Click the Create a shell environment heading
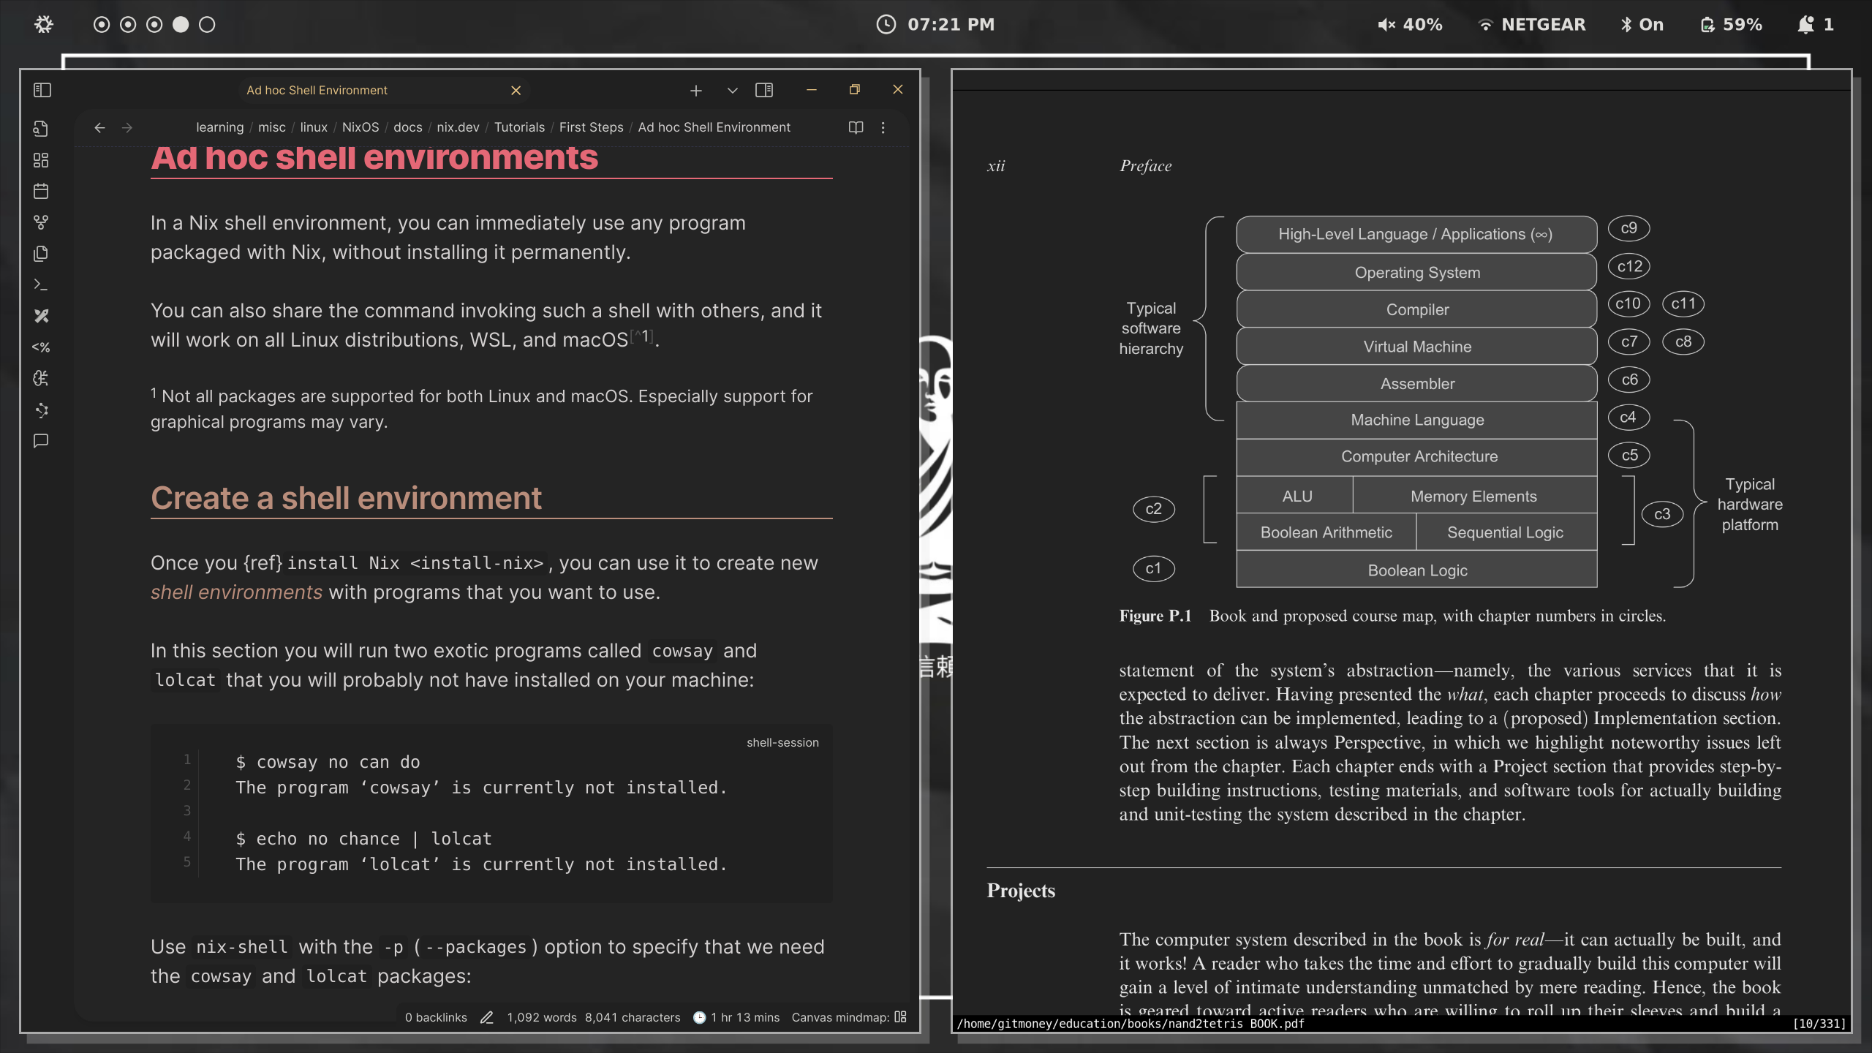 (346, 498)
